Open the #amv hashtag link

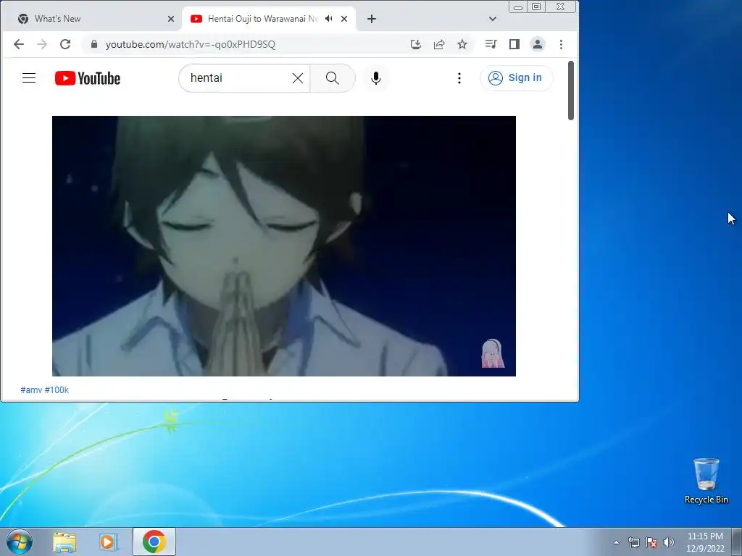tap(31, 390)
